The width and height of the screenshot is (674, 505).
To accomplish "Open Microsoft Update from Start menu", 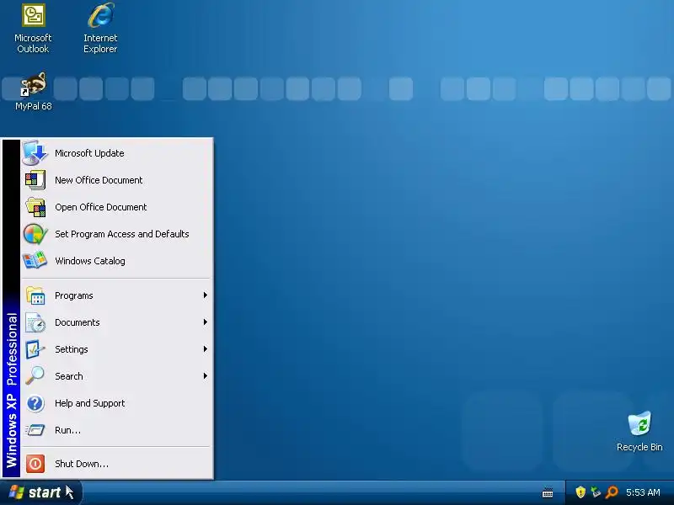I will click(116, 153).
